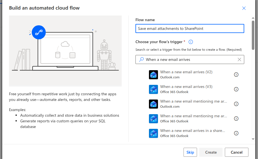Click Office 365 icon for shared mailbox trigger

coord(153,133)
